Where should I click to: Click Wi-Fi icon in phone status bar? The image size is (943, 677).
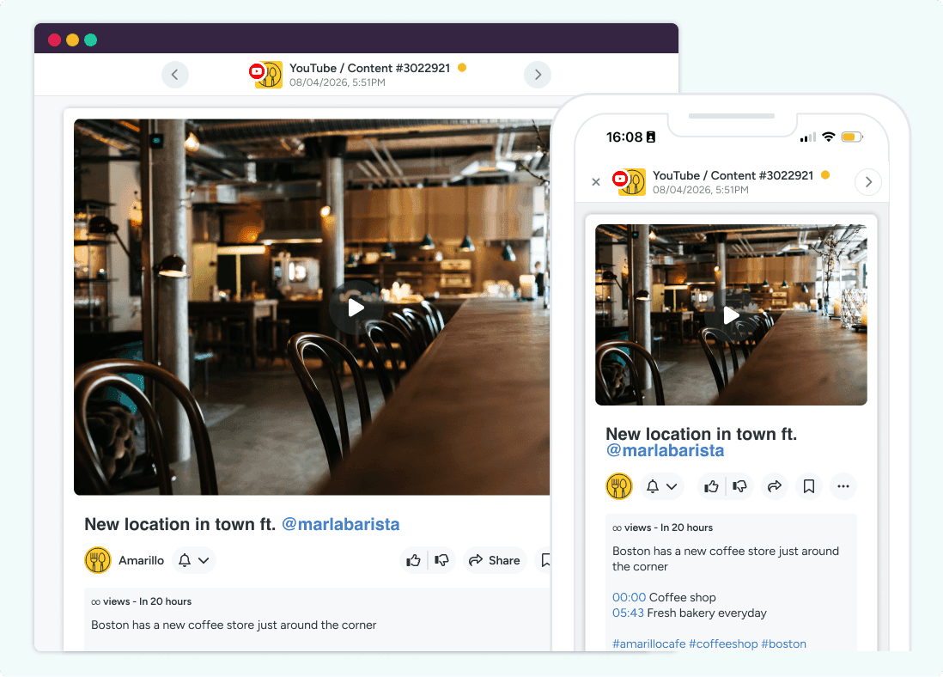[x=829, y=137]
